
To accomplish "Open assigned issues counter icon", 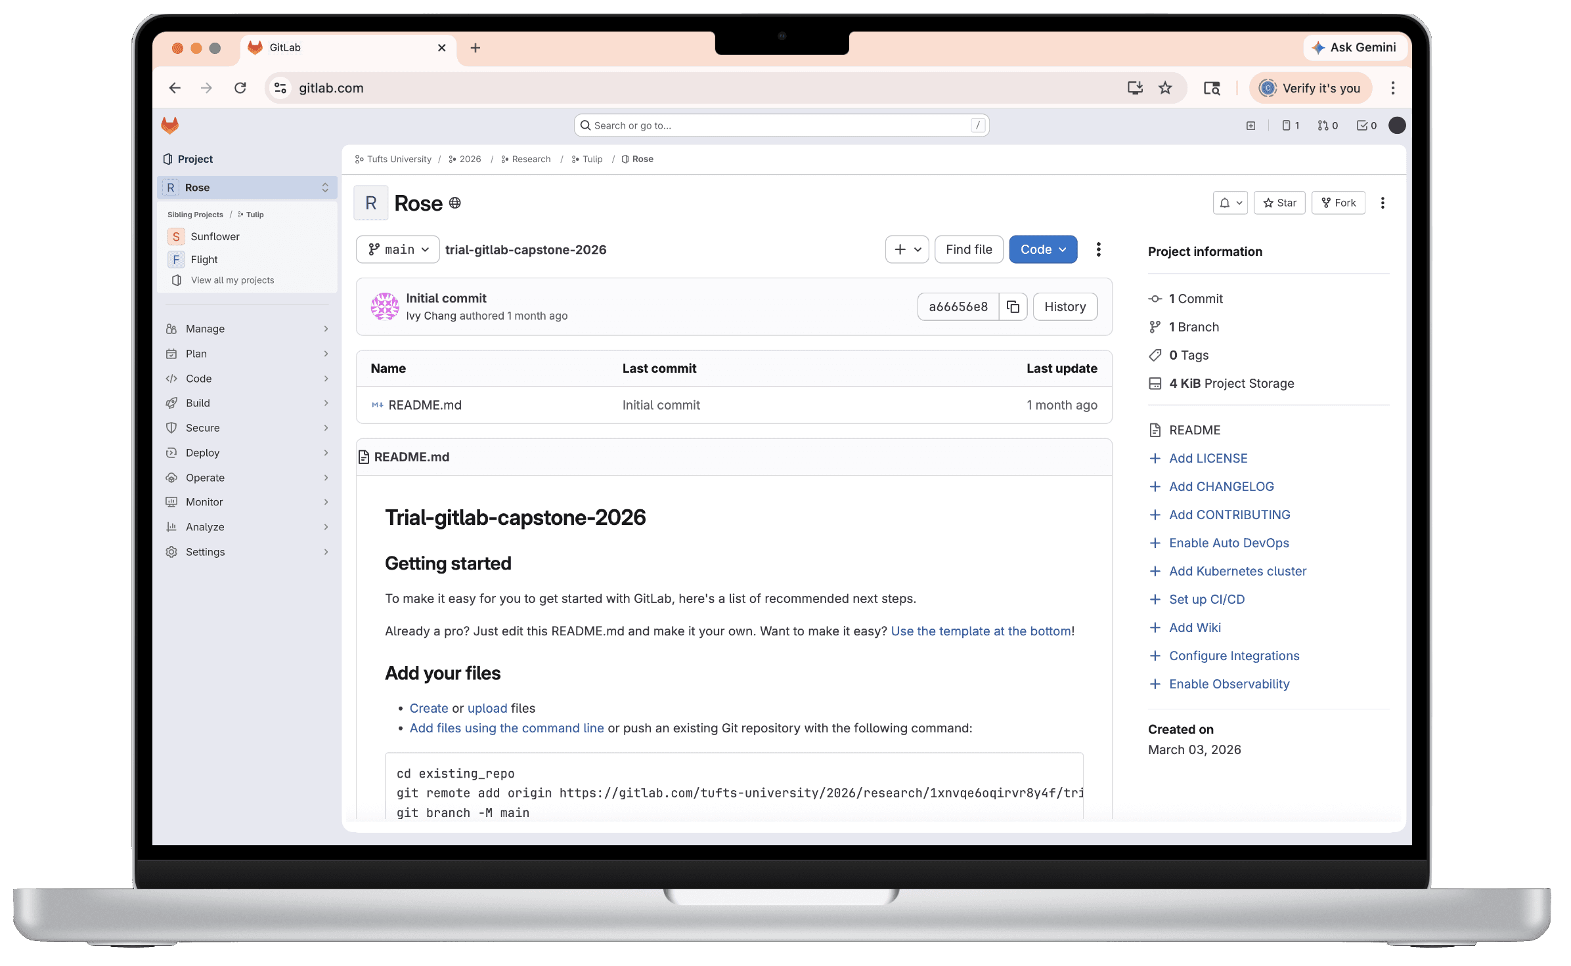I will pyautogui.click(x=1290, y=125).
